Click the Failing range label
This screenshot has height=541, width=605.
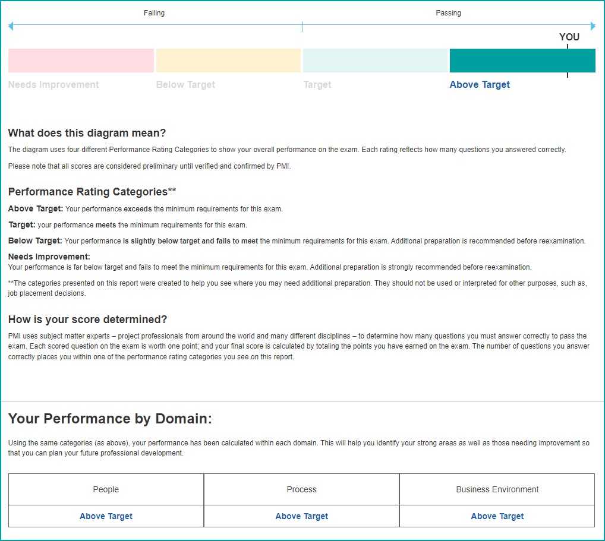pyautogui.click(x=154, y=13)
